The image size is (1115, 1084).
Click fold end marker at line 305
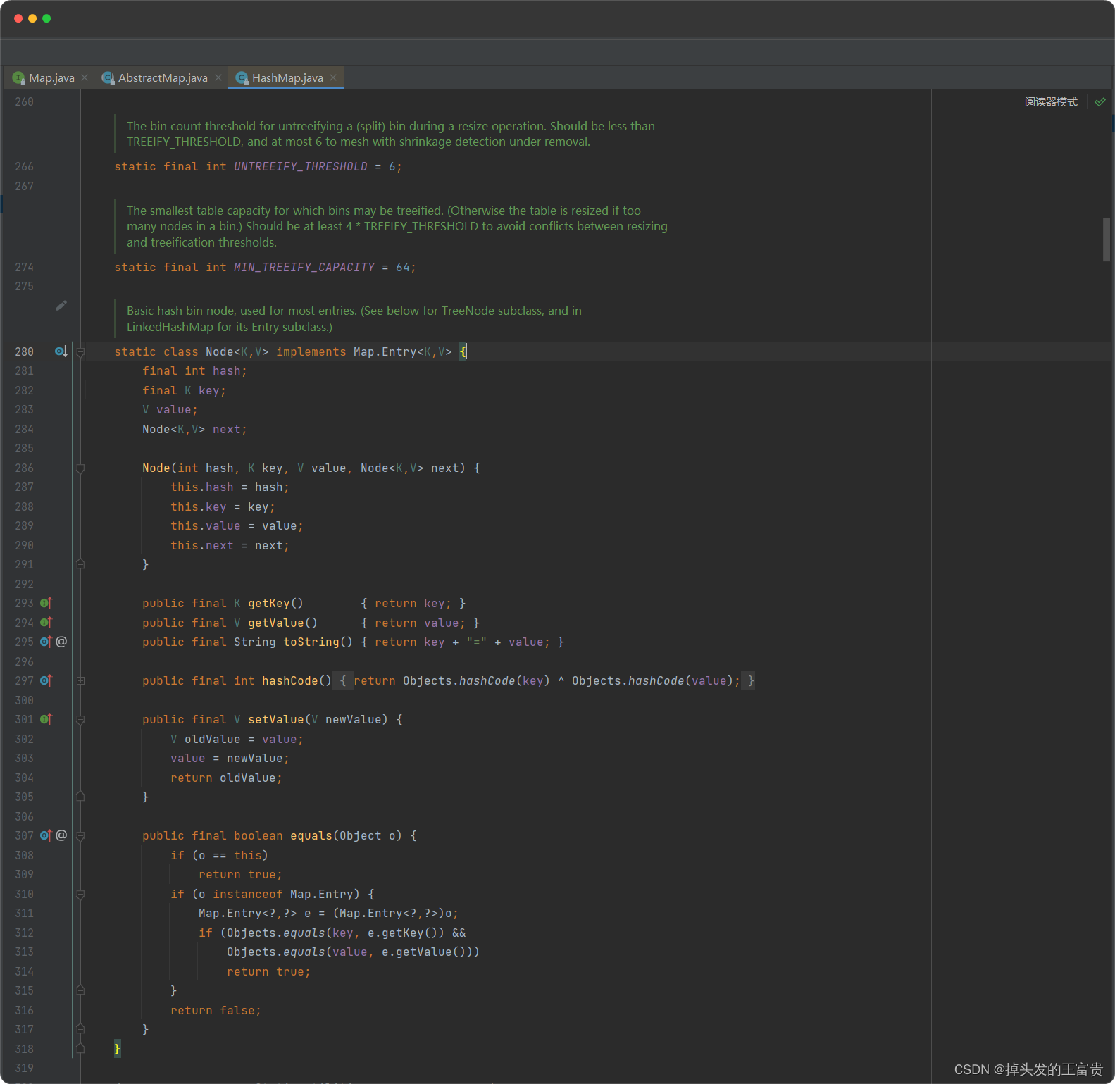pos(80,797)
